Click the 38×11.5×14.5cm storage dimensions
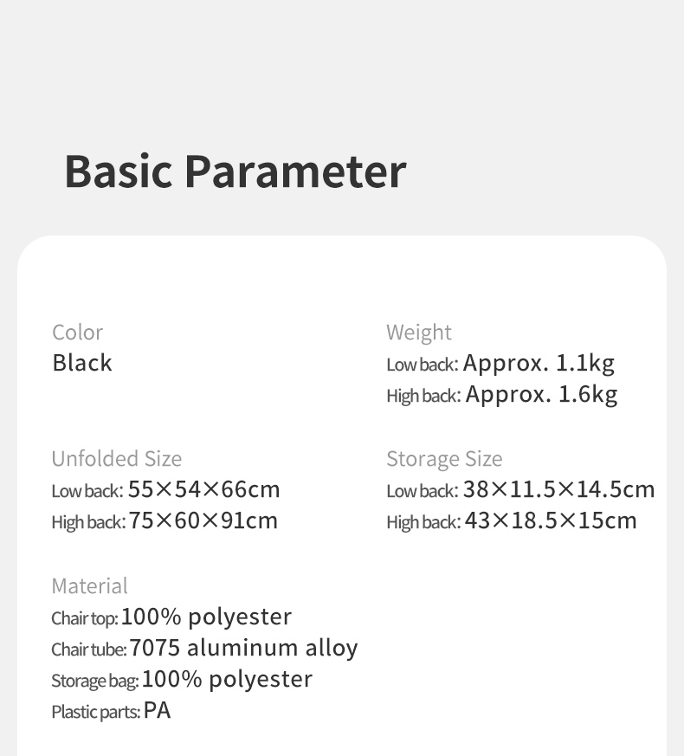Screen dimensions: 684x756 click(x=558, y=490)
